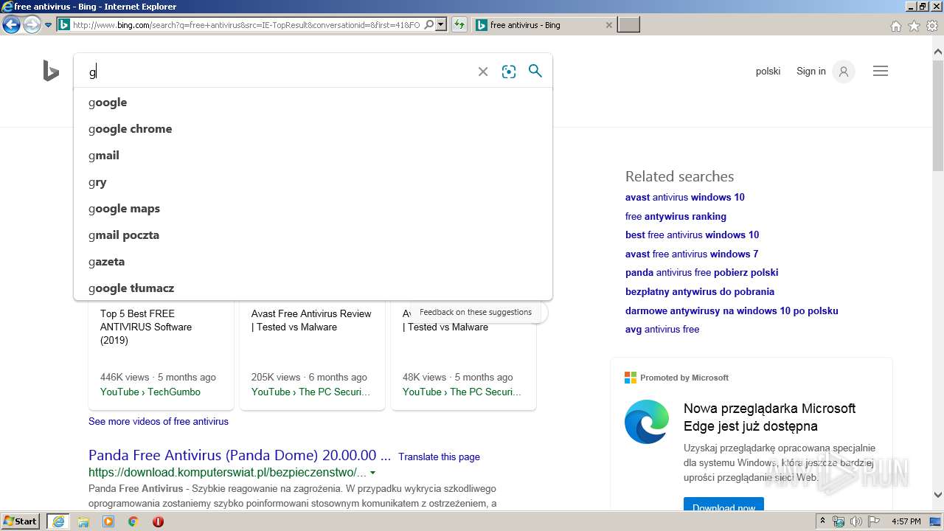944x531 pixels.
Task: Select the 'free antivirus - Bing' tab
Action: 544,25
